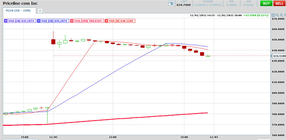
Task: Click the 11/02 date label on the time axis
Action: point(53,137)
